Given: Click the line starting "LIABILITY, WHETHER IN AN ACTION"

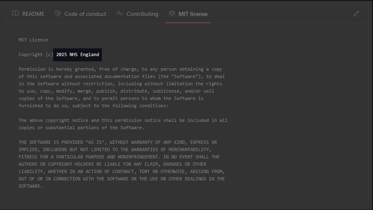Looking at the screenshot, I should coord(121,171).
